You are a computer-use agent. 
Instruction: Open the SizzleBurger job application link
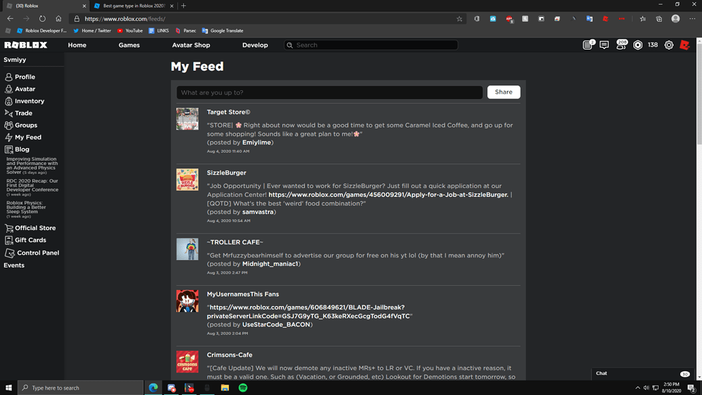click(388, 195)
